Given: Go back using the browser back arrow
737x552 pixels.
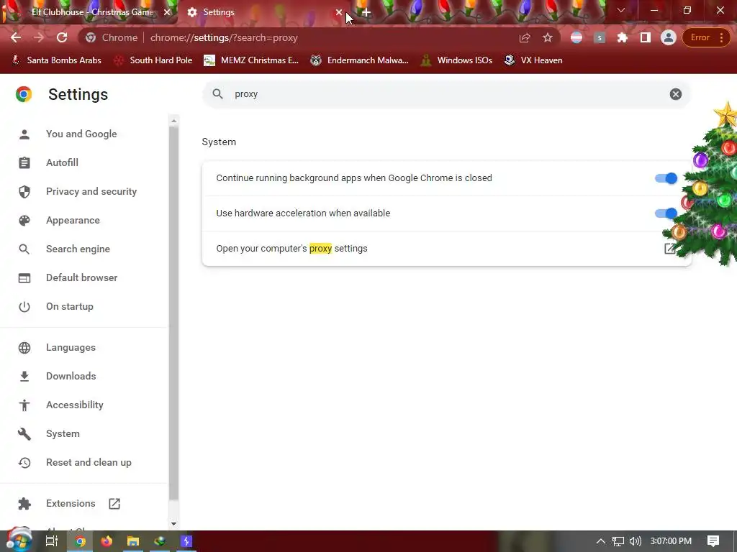Looking at the screenshot, I should tap(16, 37).
